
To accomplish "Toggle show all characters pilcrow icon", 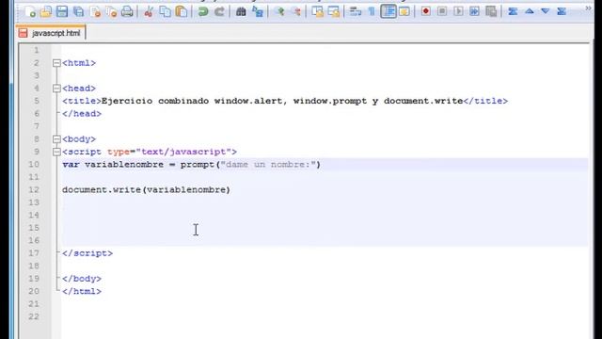I will [372, 12].
